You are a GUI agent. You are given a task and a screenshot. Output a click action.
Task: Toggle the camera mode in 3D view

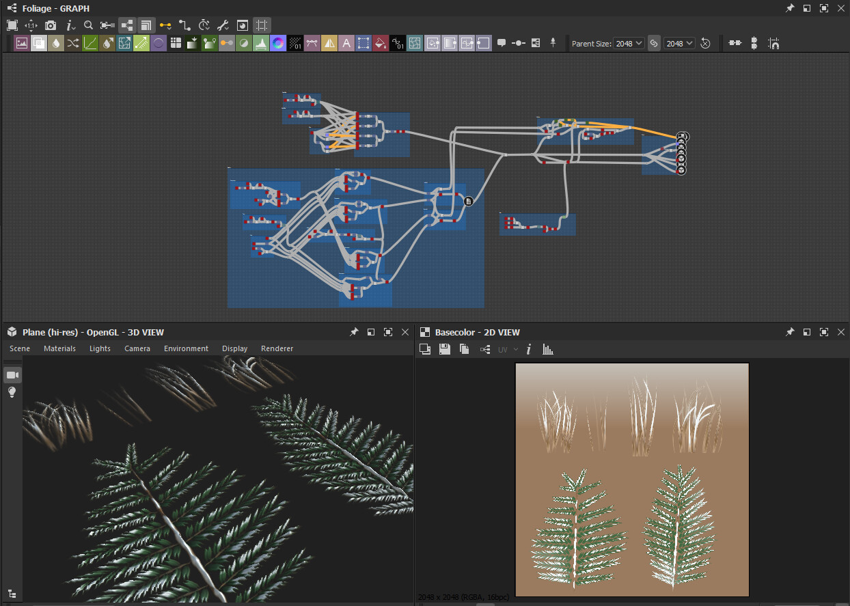point(12,375)
